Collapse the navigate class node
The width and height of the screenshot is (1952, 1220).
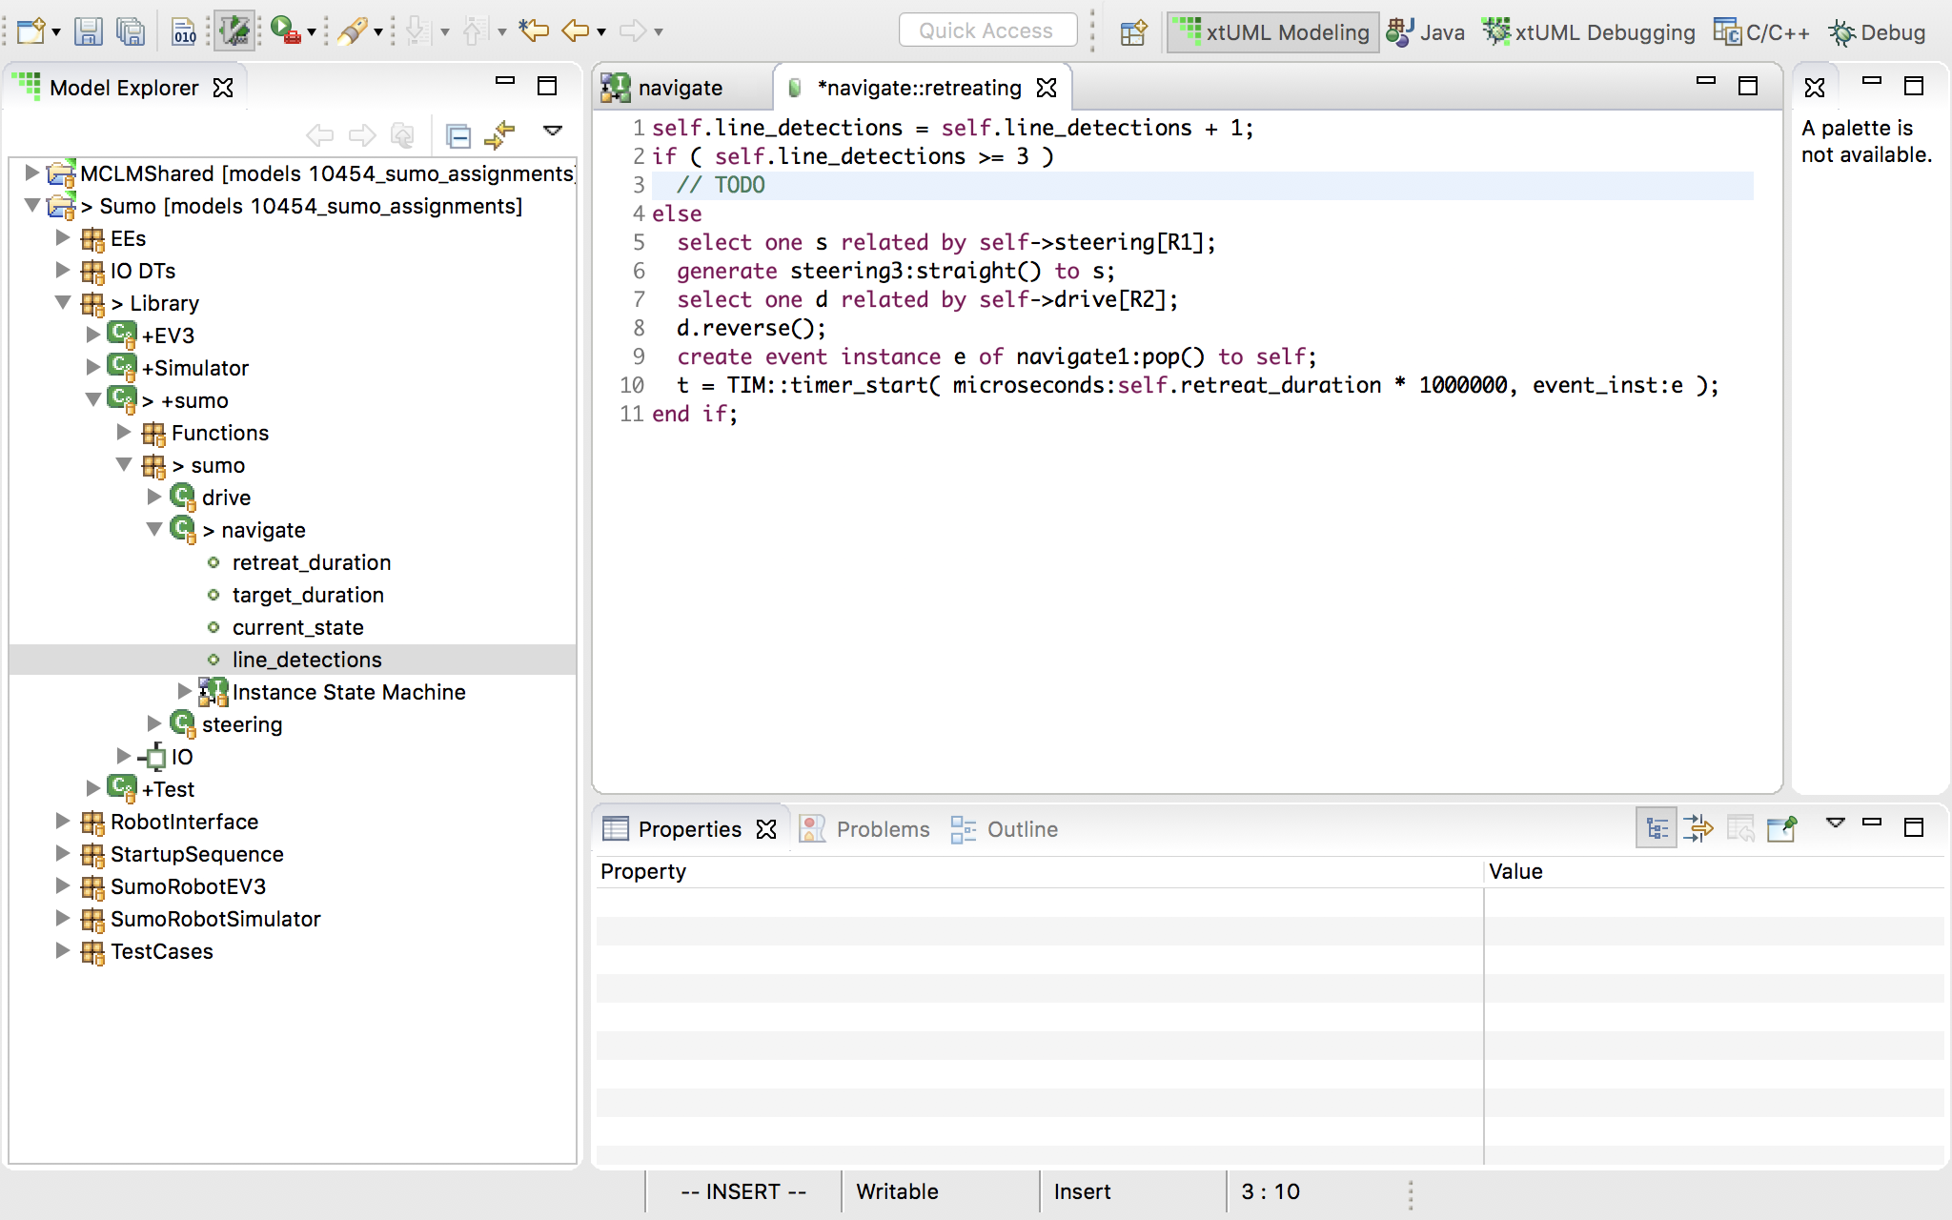coord(153,529)
